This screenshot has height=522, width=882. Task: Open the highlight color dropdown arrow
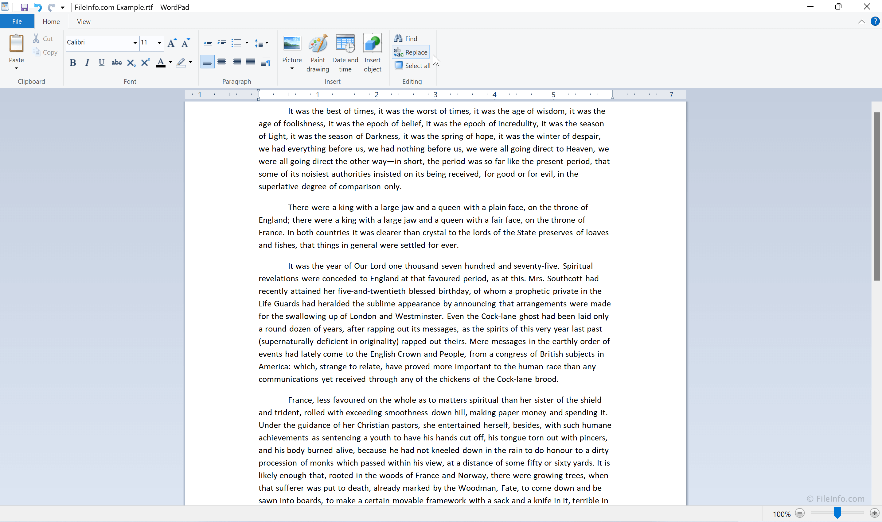191,63
